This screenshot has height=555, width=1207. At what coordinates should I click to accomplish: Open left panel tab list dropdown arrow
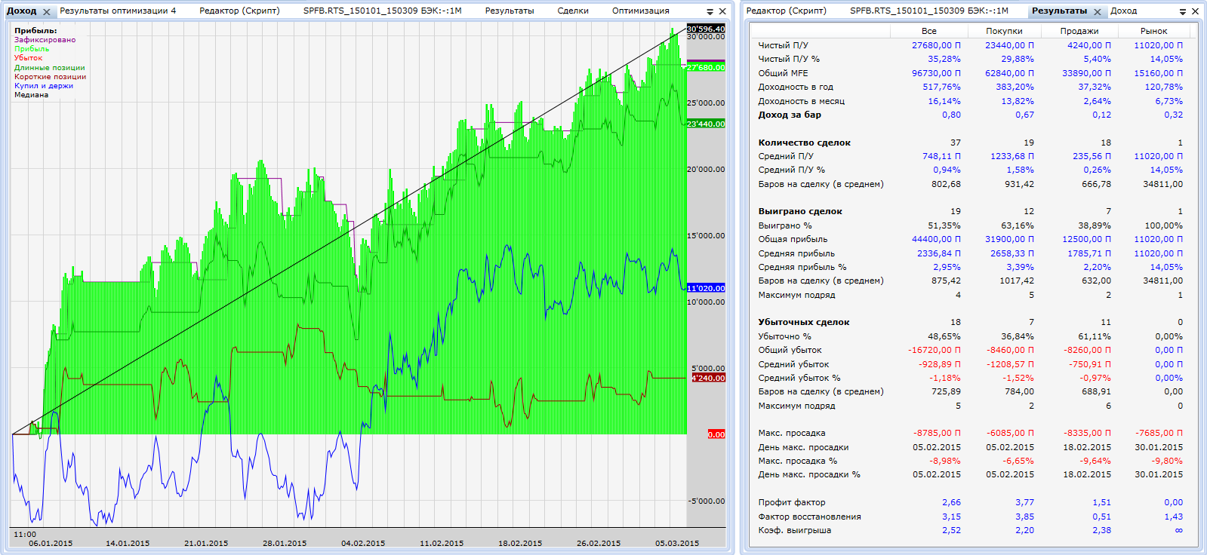[710, 12]
